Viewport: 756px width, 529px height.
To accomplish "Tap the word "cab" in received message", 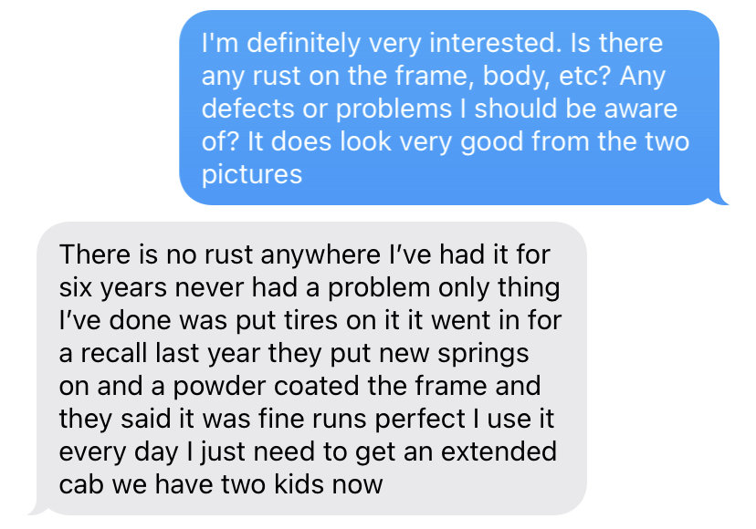I will [x=81, y=484].
